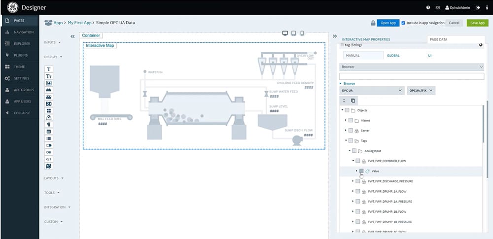493x239 pixels.
Task: Uncheck Include in app navigation
Action: click(403, 23)
